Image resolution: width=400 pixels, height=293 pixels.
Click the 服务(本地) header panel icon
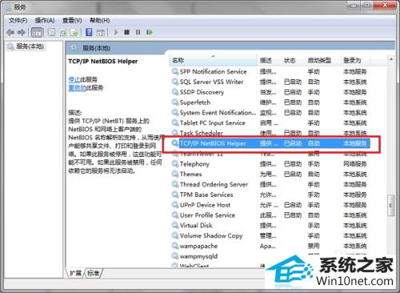pyautogui.click(x=74, y=48)
